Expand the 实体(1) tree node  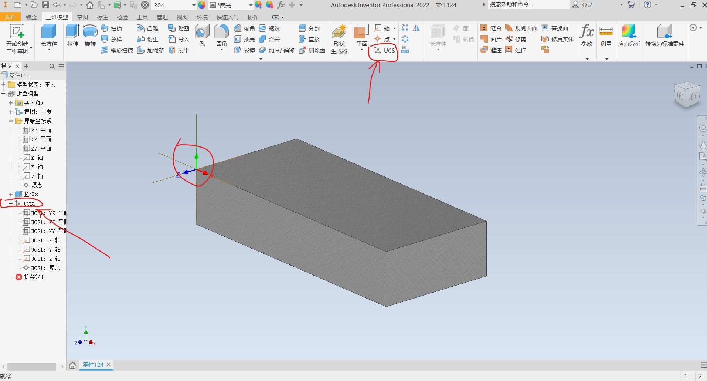[x=11, y=103]
